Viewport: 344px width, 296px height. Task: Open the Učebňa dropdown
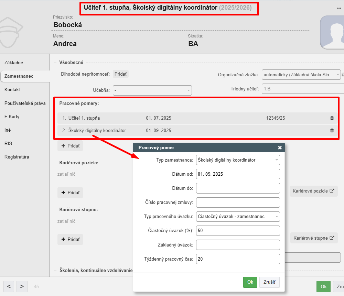pyautogui.click(x=152, y=90)
